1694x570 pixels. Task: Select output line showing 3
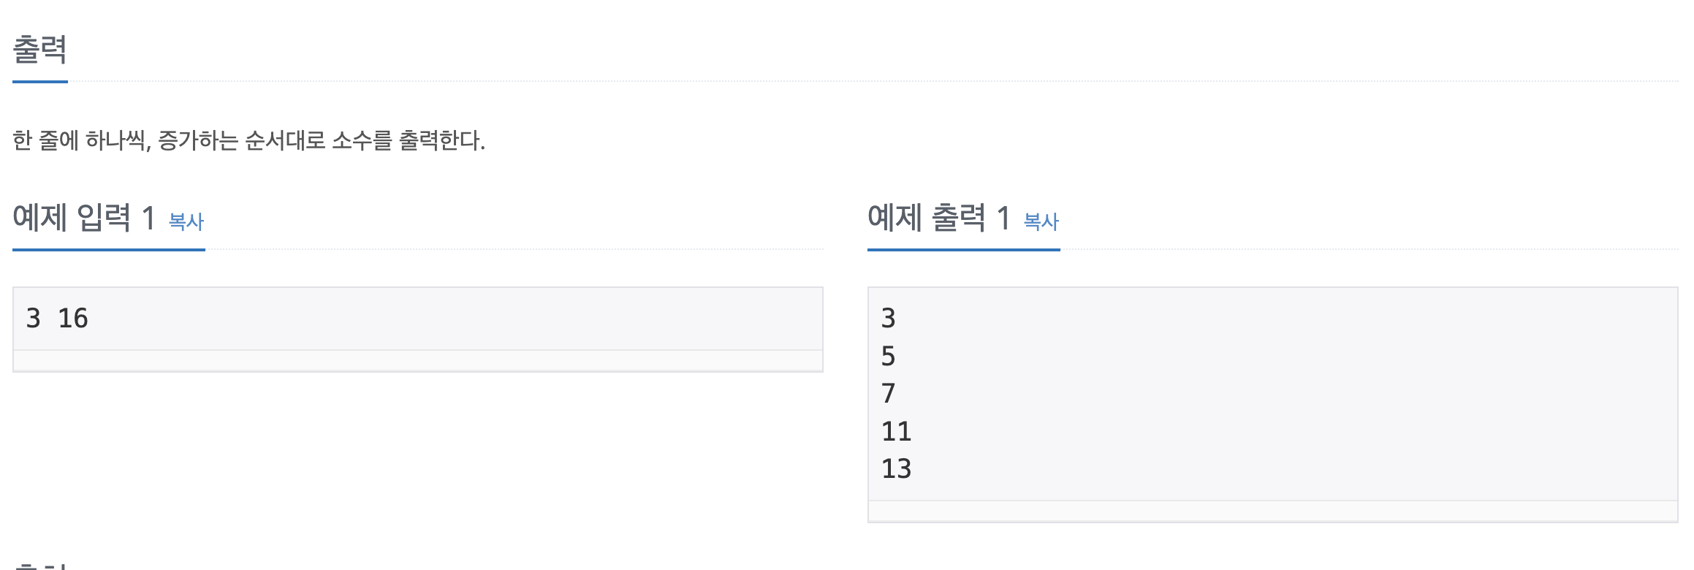tap(888, 319)
